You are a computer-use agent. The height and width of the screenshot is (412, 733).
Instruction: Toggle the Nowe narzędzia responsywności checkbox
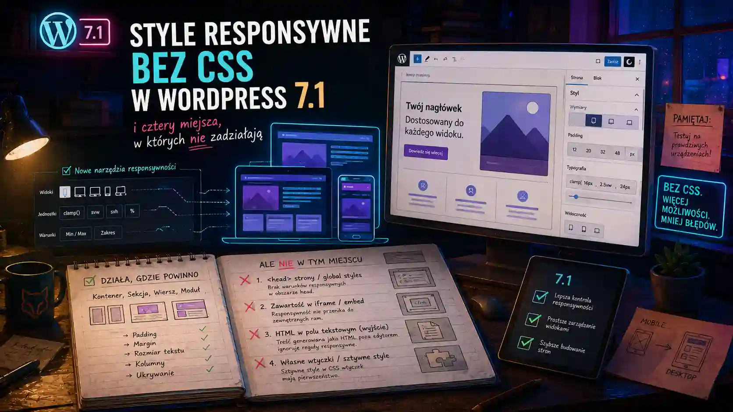point(67,171)
